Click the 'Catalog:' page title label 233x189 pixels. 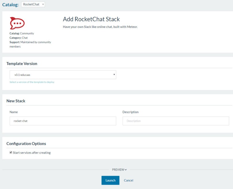10,5
